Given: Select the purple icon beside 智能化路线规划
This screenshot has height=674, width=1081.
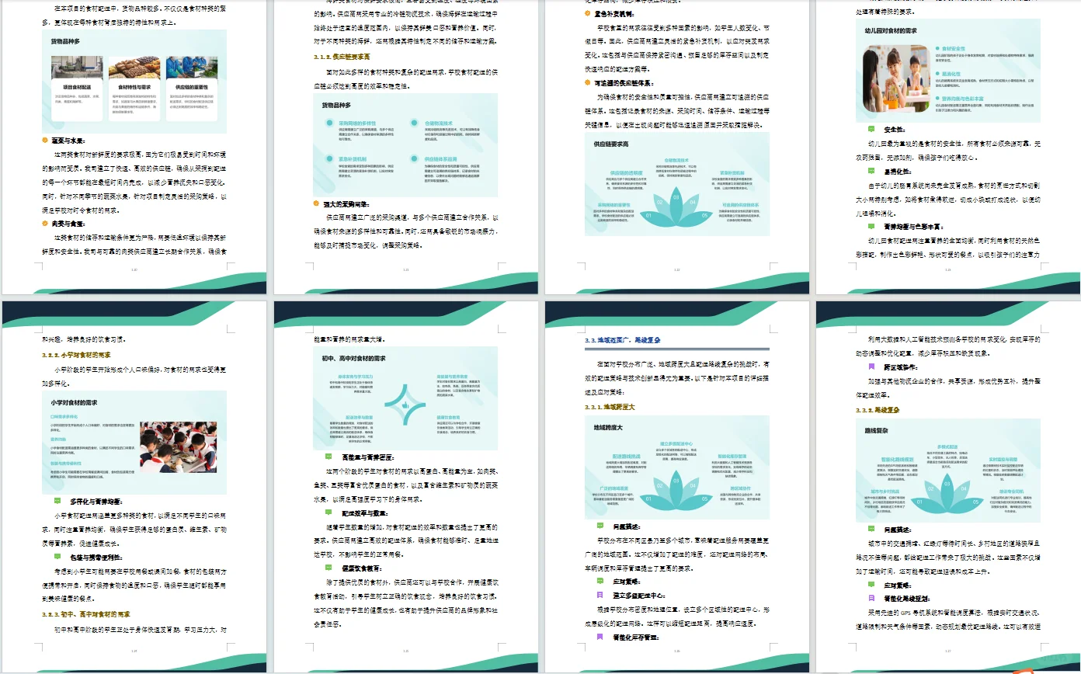Looking at the screenshot, I should click(x=871, y=598).
